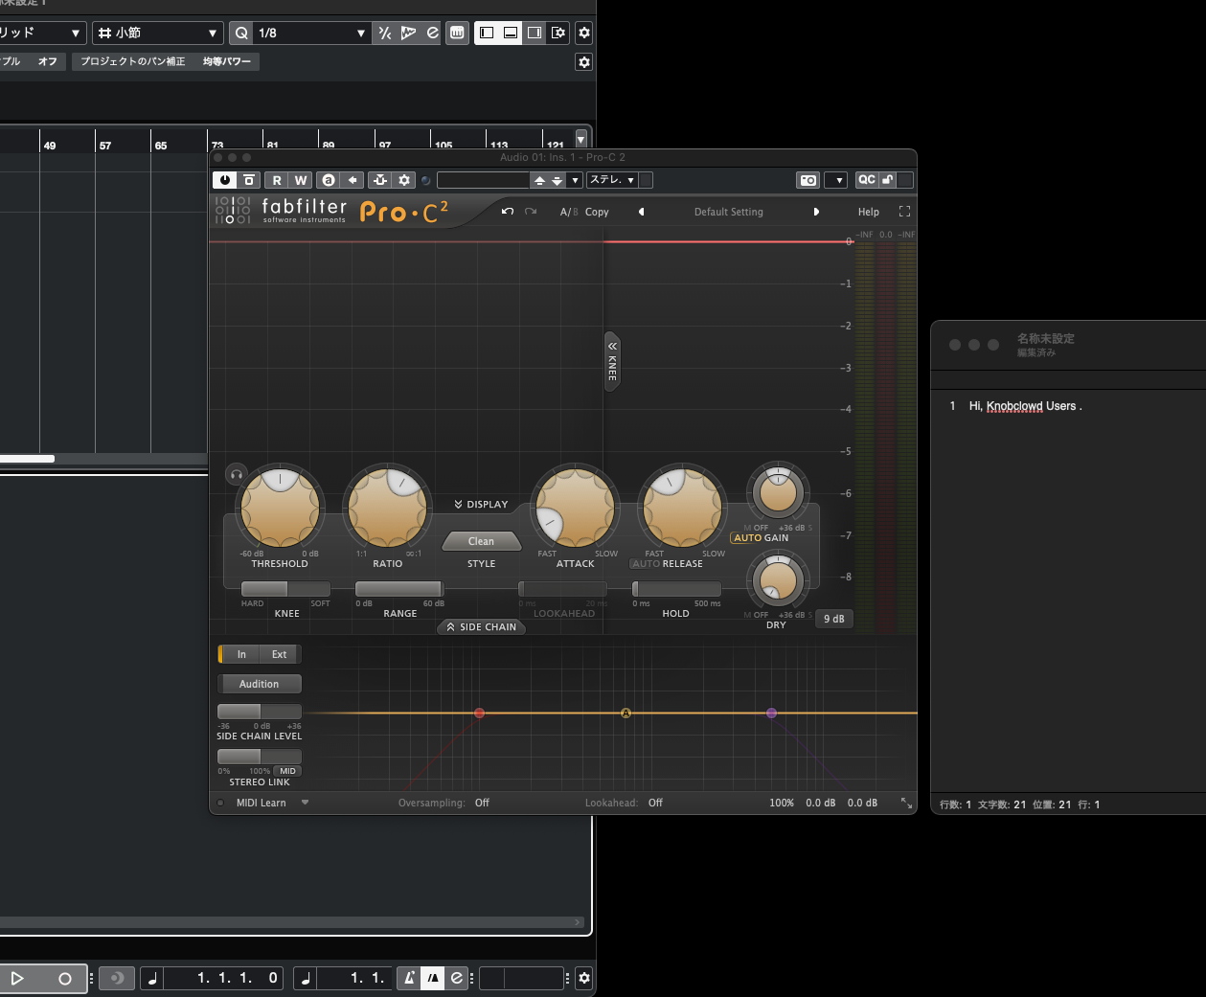Click the purple side chain filter node
Viewport: 1206px width, 997px height.
coord(771,713)
